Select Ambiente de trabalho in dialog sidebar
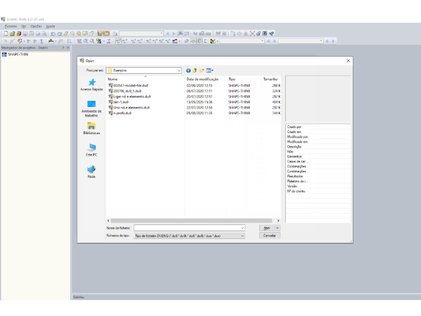Screen dimensions: 421x316 91,109
